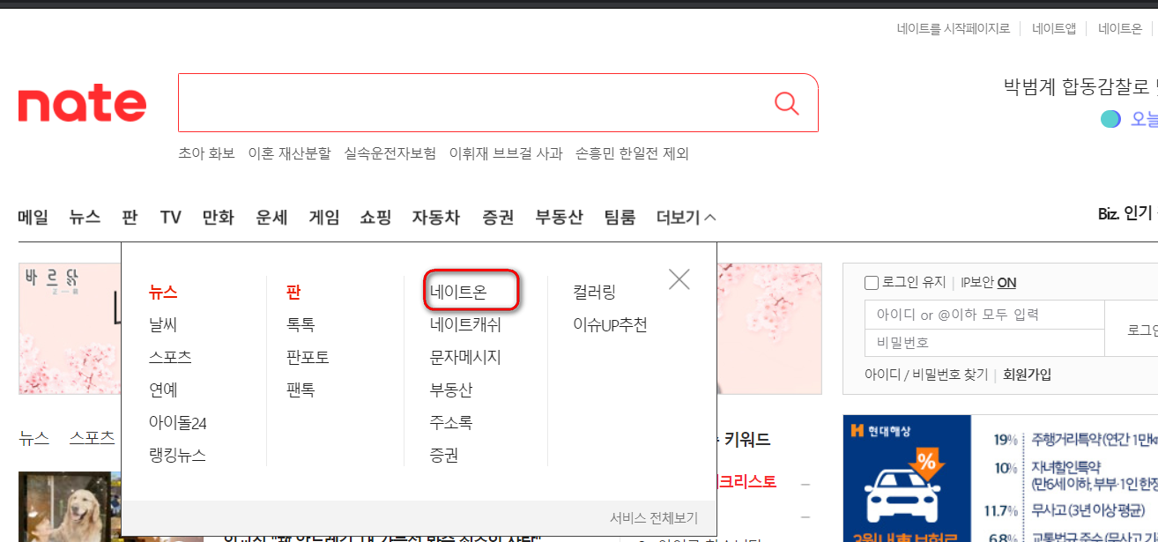Screen dimensions: 1158x542
Task: Click 네이트를 시작페이지로 link
Action: [954, 28]
